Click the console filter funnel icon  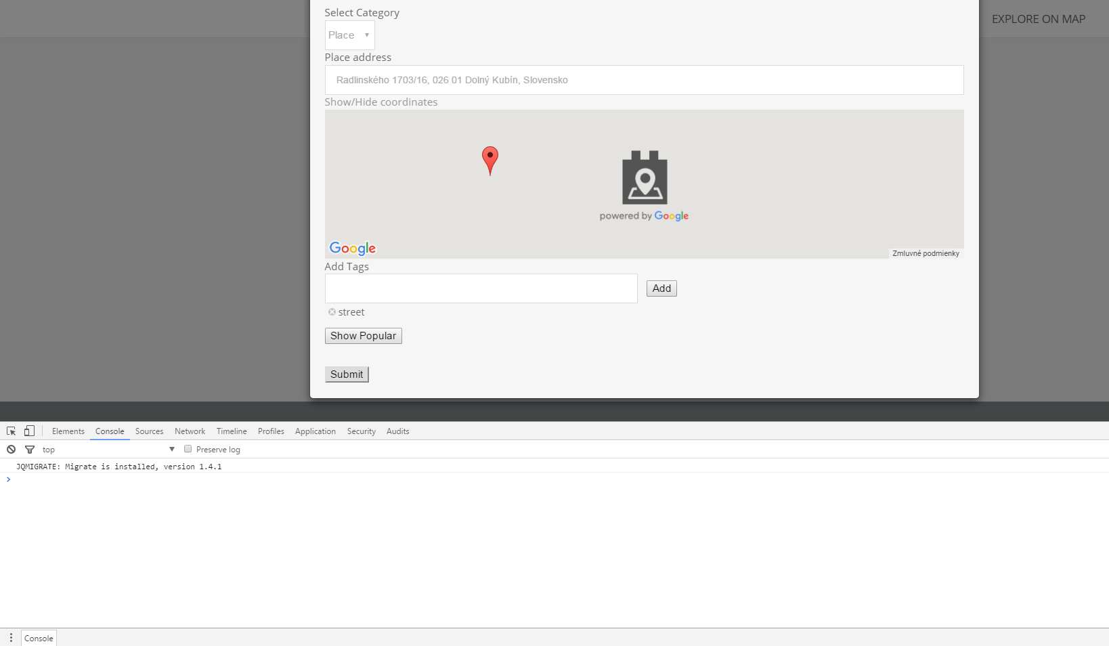point(30,450)
